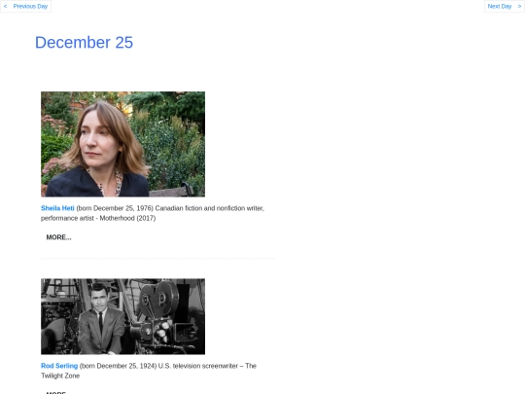Click the December 25 heading

84,43
